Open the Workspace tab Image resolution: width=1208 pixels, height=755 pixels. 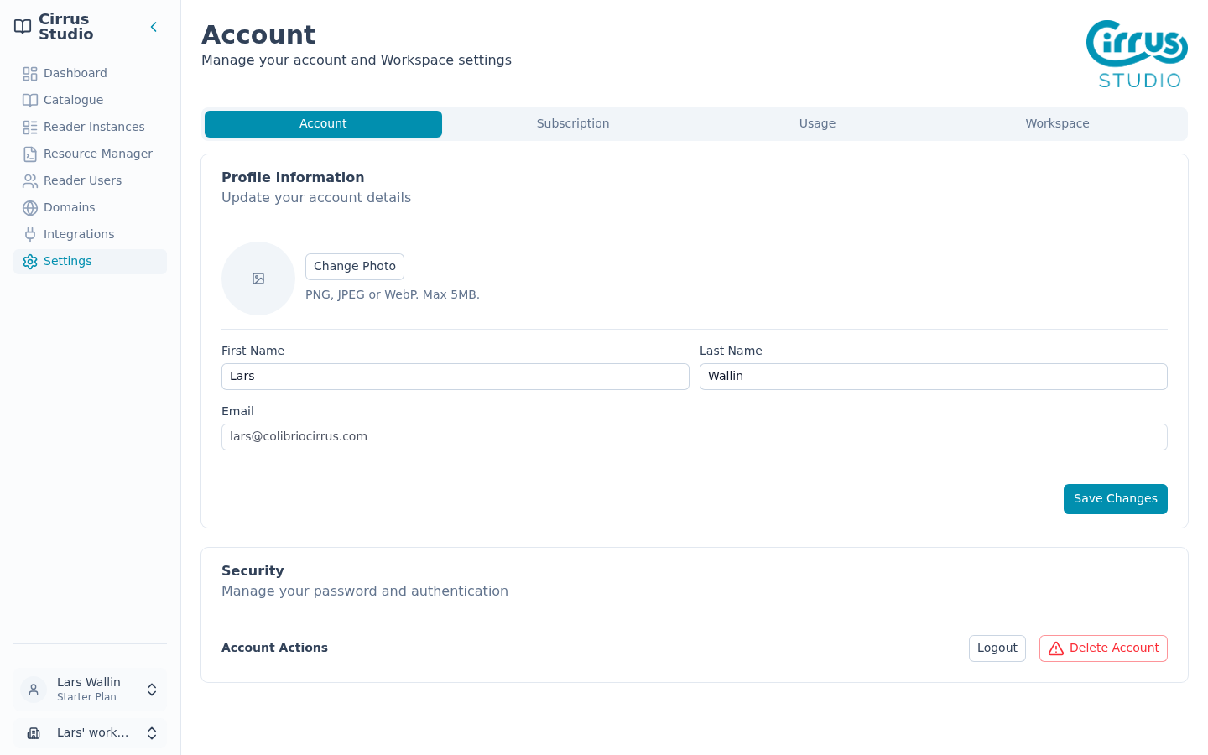[x=1057, y=124]
